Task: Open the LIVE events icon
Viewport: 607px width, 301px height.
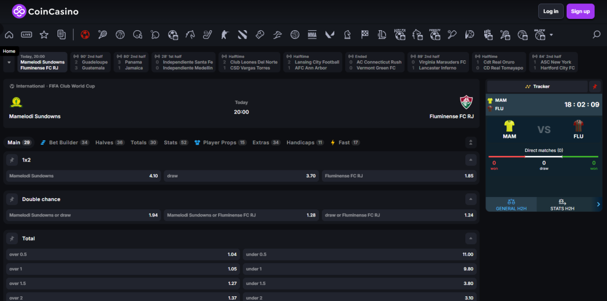Action: [x=26, y=35]
